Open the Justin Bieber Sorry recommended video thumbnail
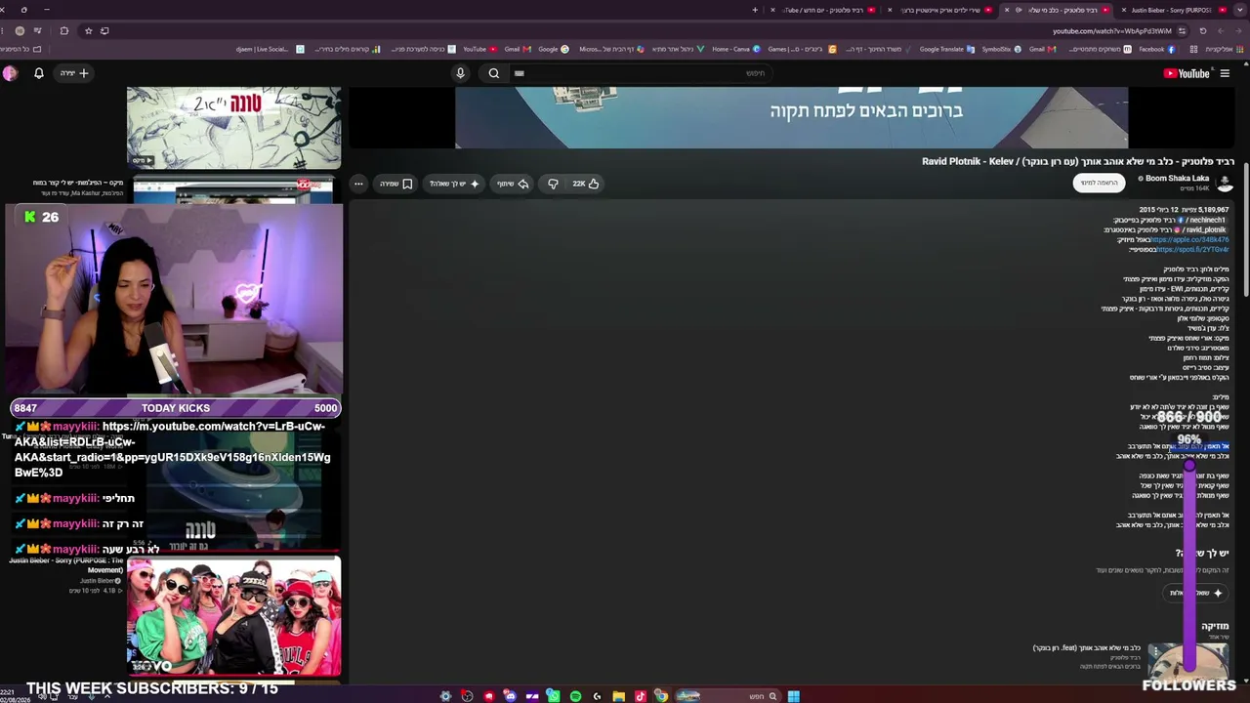1250x703 pixels. 234,616
